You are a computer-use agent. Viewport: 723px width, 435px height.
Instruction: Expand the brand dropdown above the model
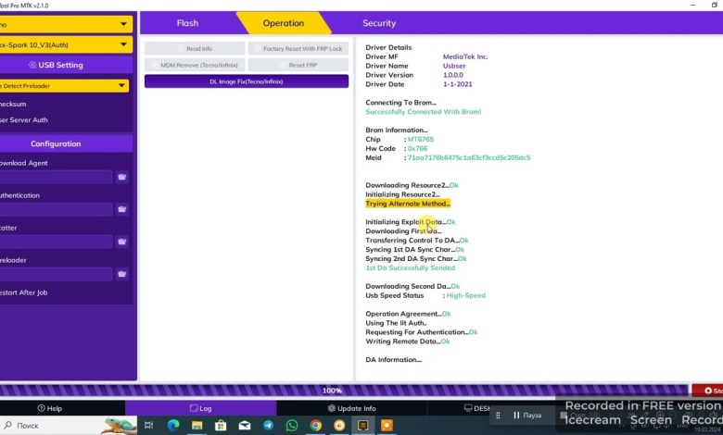click(65, 23)
